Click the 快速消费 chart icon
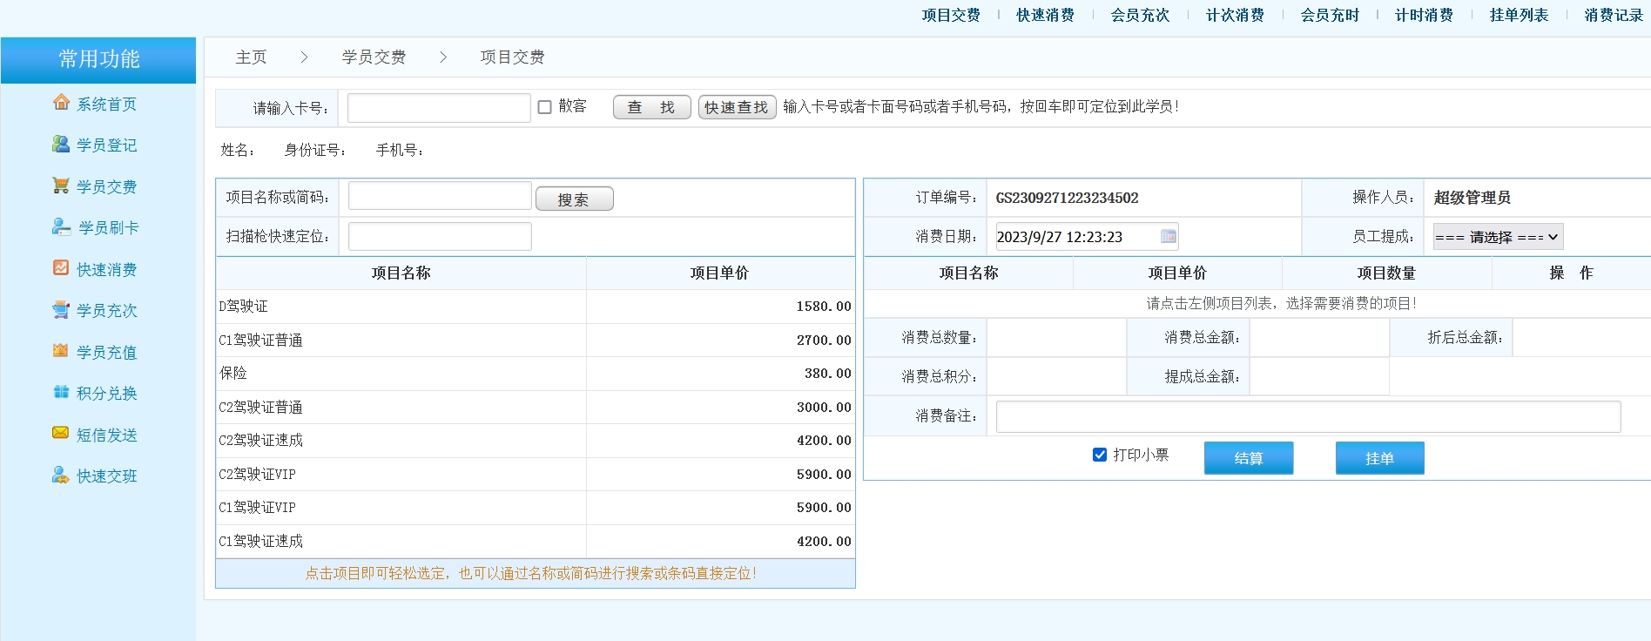Viewport: 1651px width, 641px height. (x=61, y=267)
